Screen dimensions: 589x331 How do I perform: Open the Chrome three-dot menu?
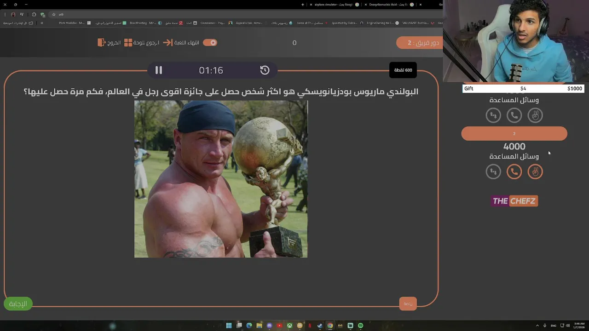pyautogui.click(x=5, y=14)
